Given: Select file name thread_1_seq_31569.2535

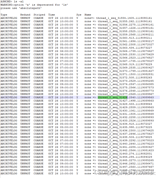Looking at the screenshot, I should click(x=126, y=68).
